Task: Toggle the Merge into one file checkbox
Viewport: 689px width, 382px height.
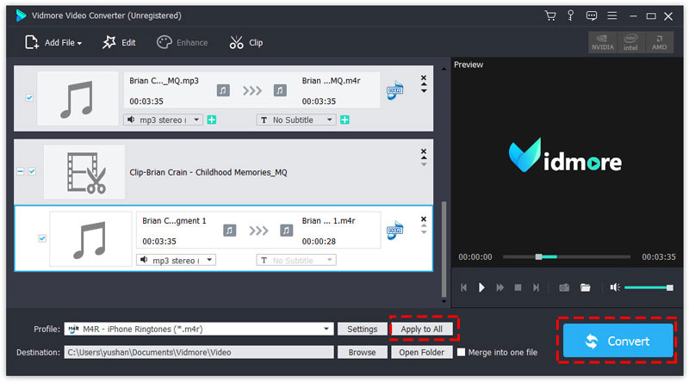Action: (x=462, y=352)
